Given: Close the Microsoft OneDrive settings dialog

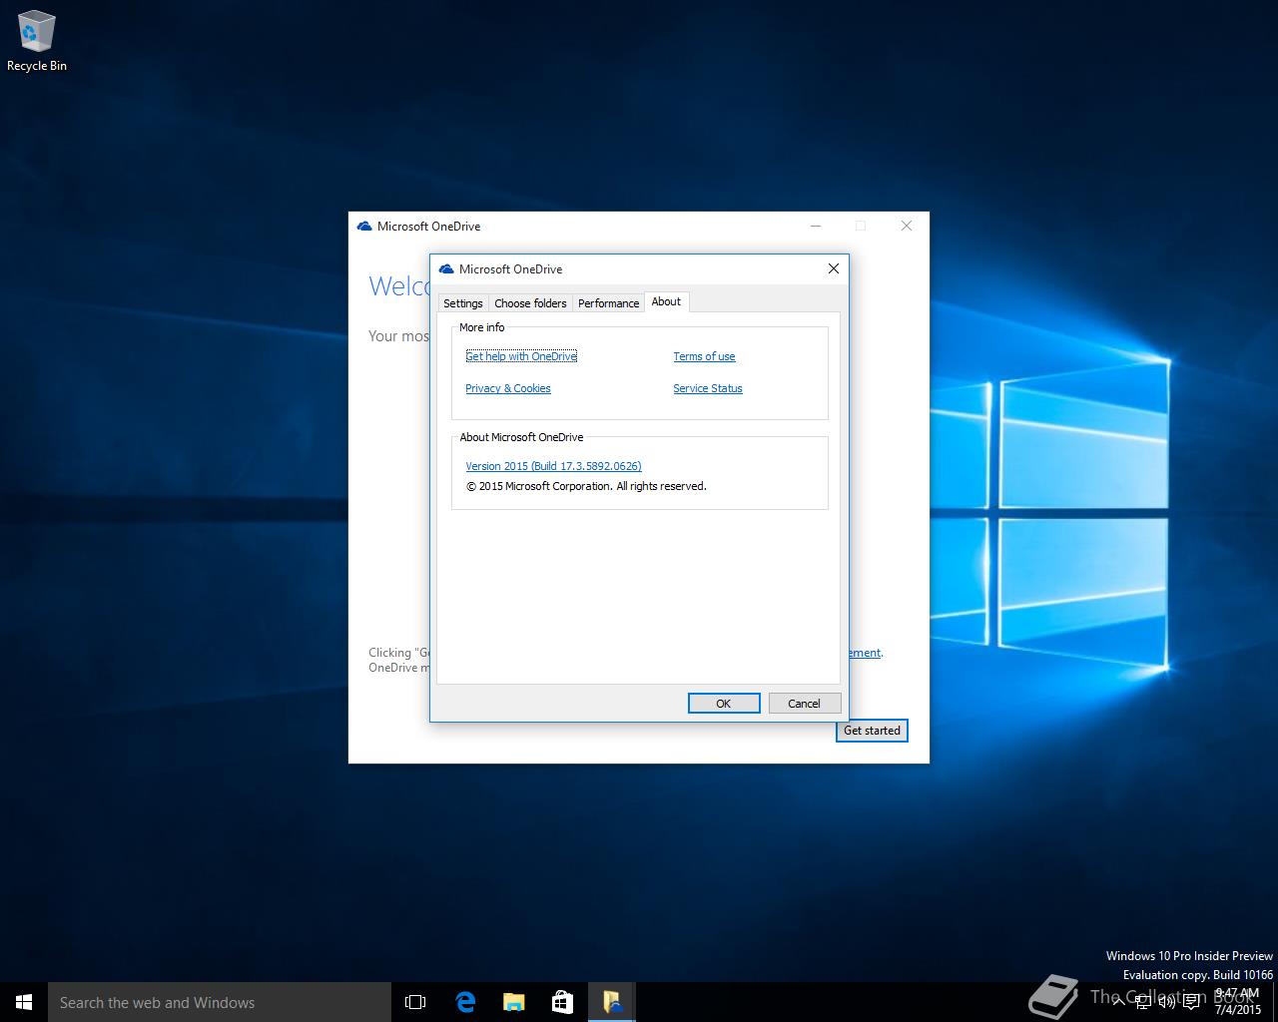Looking at the screenshot, I should click(834, 268).
